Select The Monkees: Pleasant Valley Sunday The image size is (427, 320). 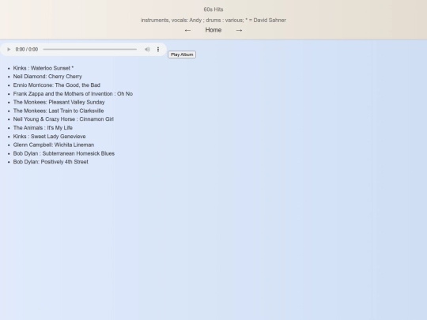click(x=59, y=102)
